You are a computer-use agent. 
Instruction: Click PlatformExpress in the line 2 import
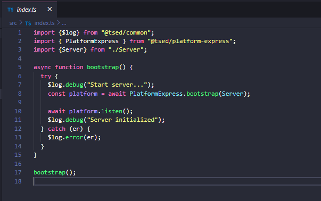coord(92,41)
